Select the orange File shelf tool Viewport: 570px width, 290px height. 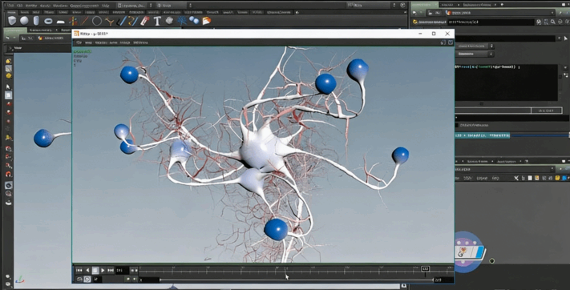tap(207, 21)
